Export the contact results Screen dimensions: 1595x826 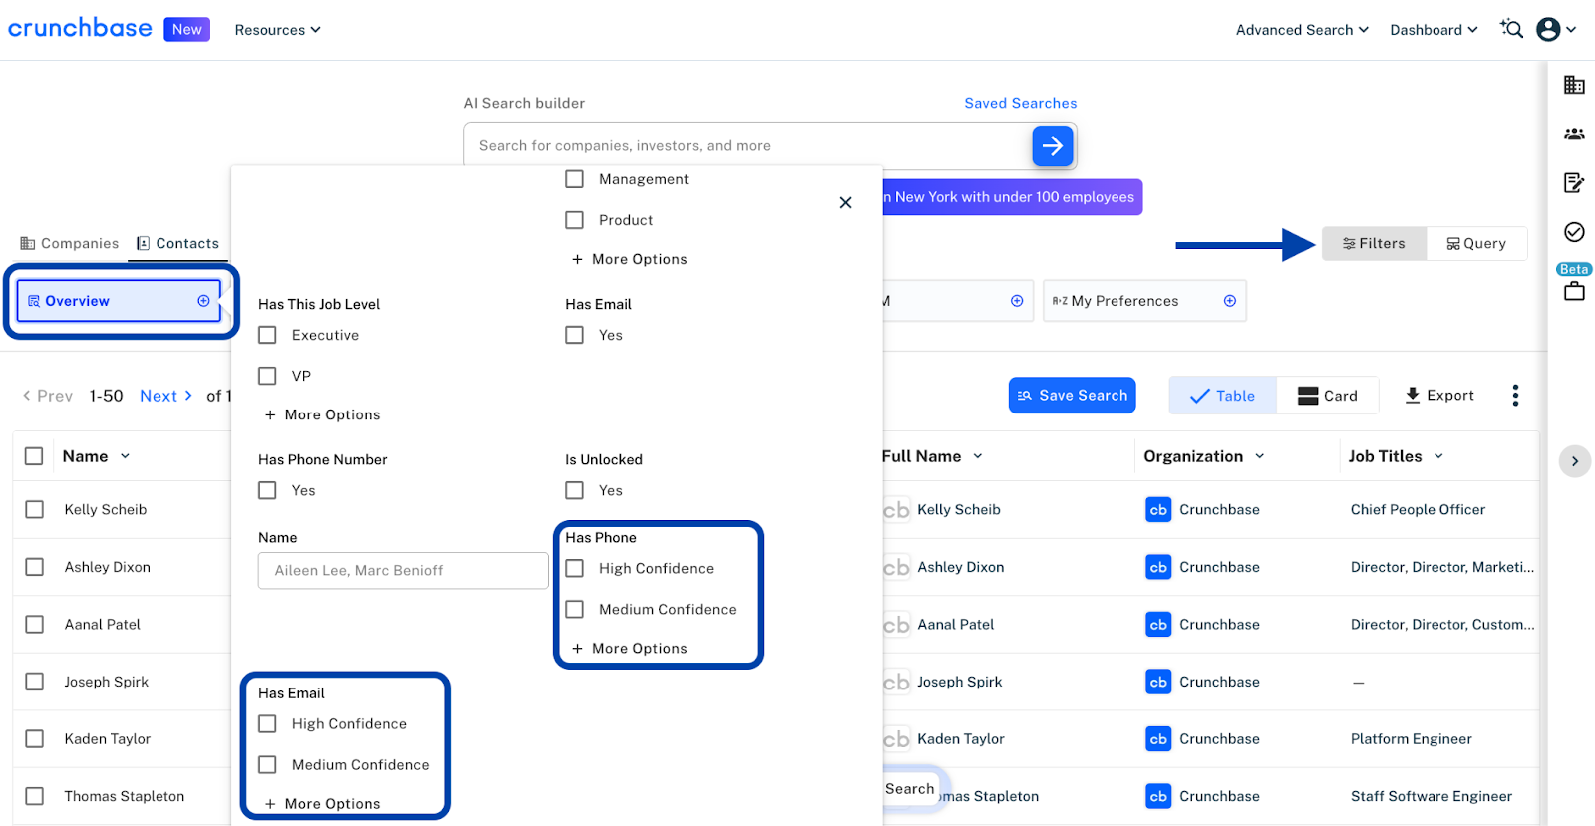point(1438,396)
